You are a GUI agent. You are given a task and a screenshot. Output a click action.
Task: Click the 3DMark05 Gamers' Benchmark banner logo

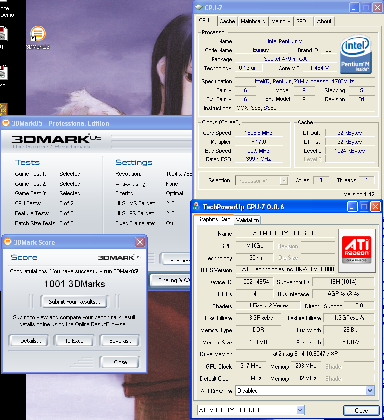[x=56, y=141]
